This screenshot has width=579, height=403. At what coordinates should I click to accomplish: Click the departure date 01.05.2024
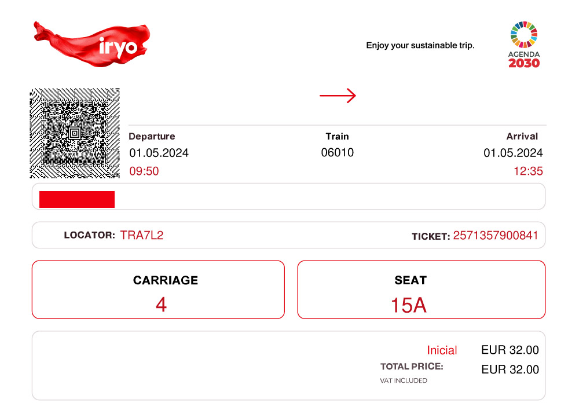point(159,153)
